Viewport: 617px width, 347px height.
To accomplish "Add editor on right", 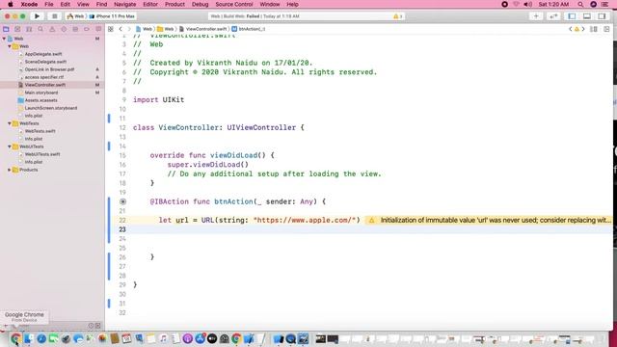I will coord(606,29).
